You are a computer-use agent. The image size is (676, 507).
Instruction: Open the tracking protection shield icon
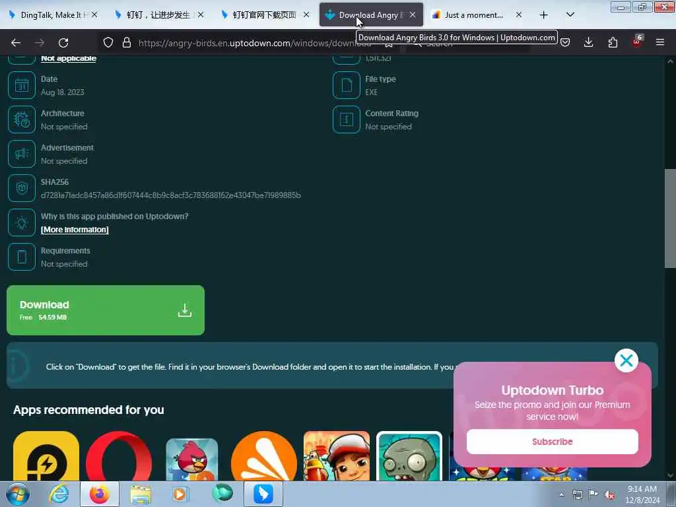108,42
